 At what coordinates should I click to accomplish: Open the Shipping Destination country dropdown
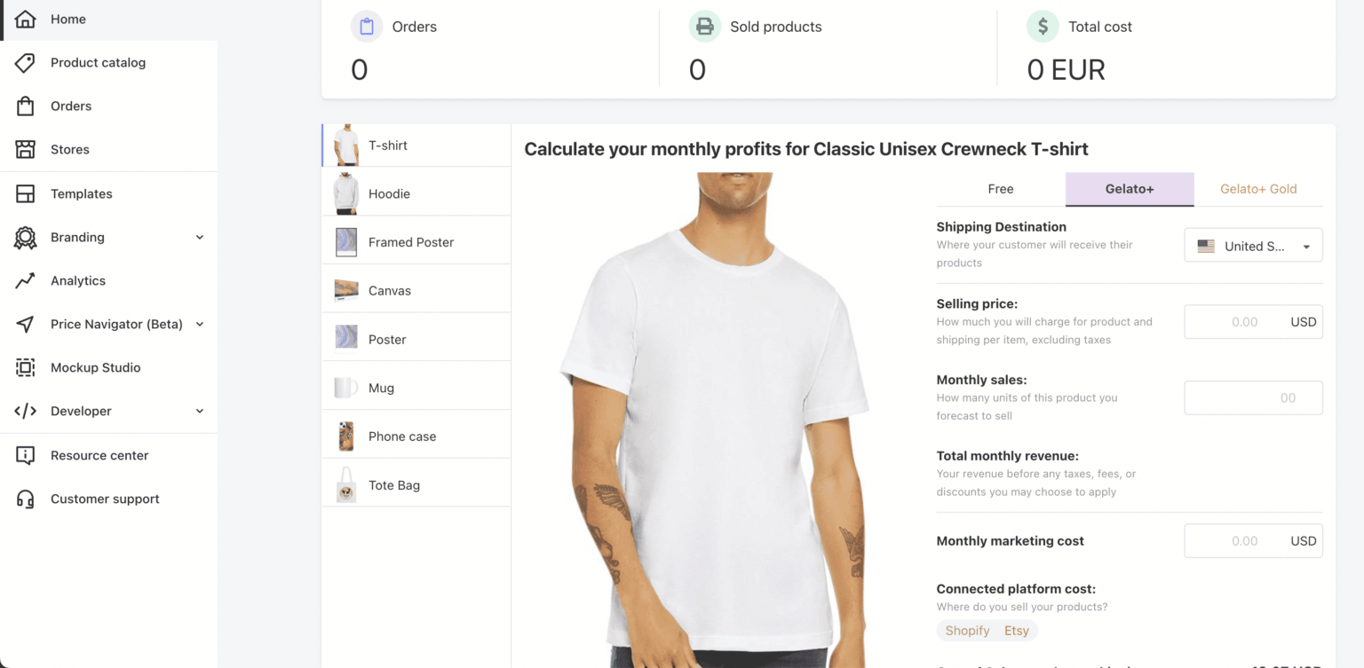[x=1253, y=246]
